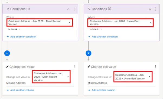Click the left 'Conditions (1)' title
This screenshot has width=163, height=99.
click(20, 9)
